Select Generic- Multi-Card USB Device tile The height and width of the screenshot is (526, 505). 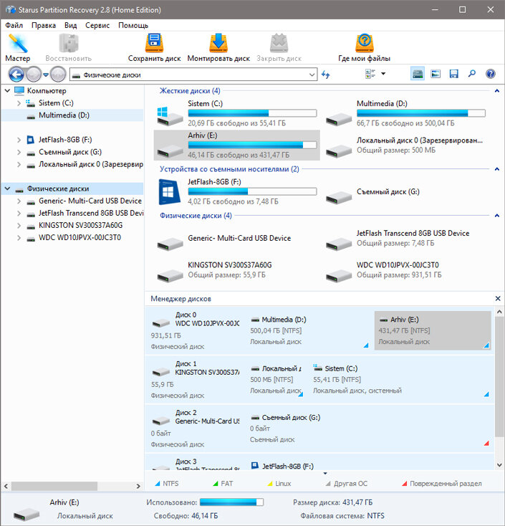click(236, 239)
